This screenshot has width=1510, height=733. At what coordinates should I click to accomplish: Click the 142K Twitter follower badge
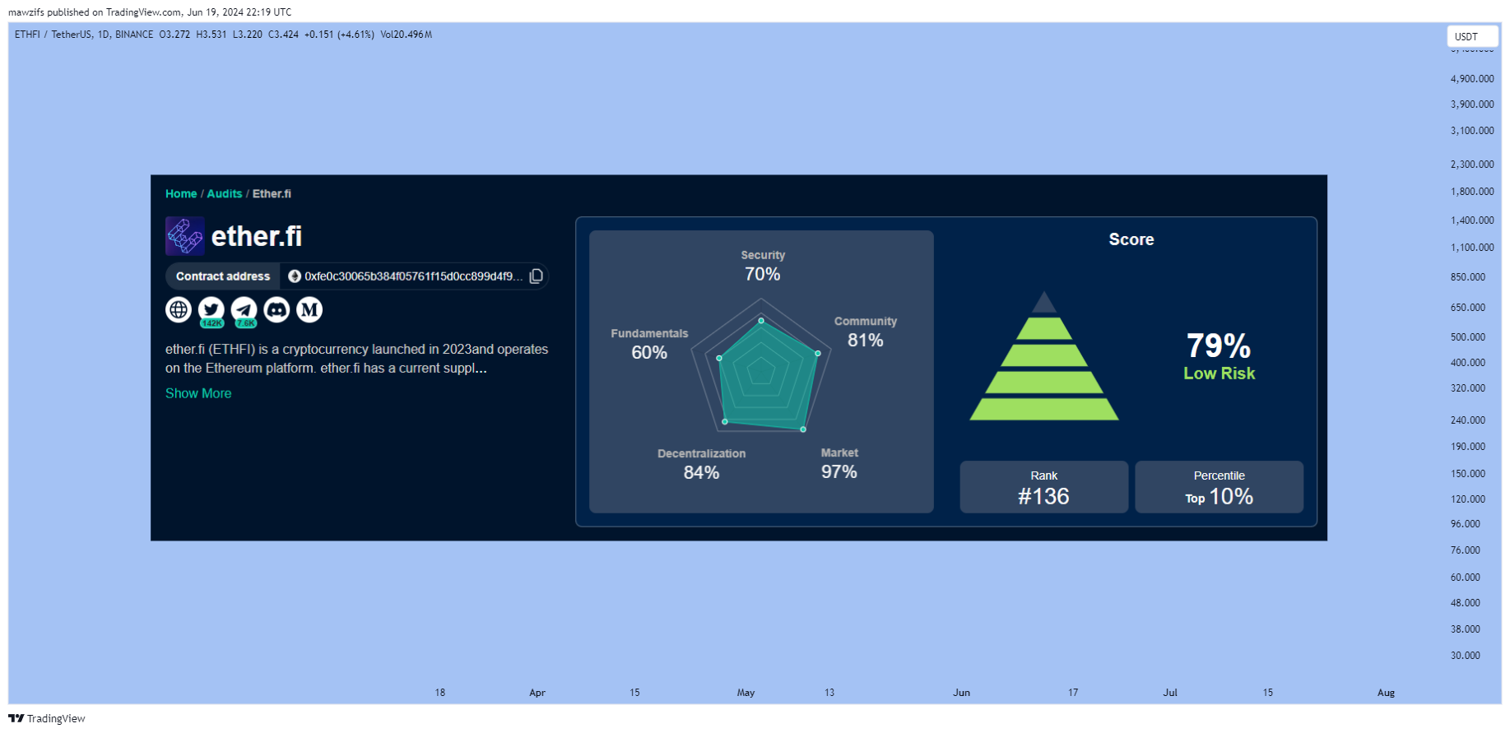(212, 323)
